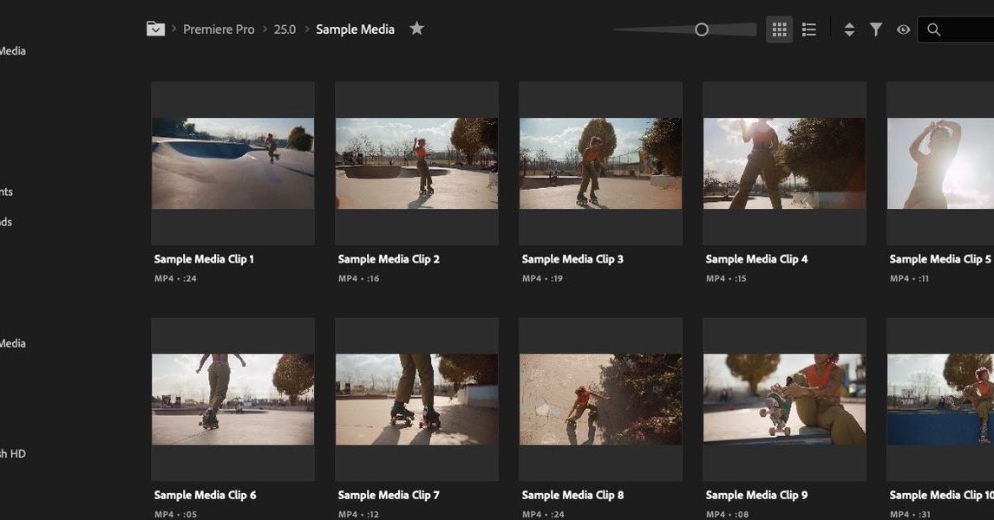This screenshot has height=520, width=994.
Task: Click the 'MP4 • :05' info text
Action: (175, 514)
